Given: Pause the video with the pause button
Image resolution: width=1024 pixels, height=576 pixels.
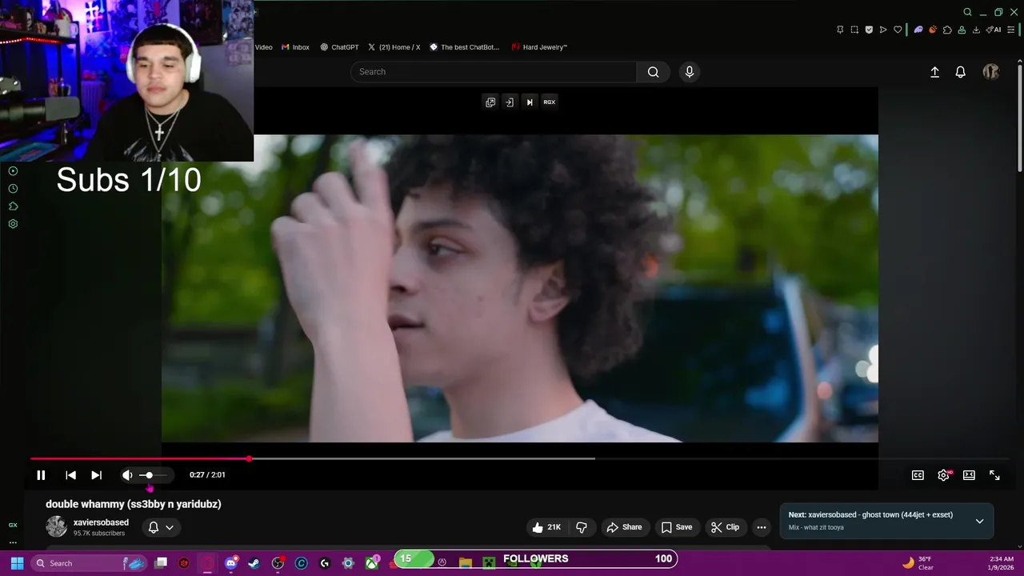Looking at the screenshot, I should (41, 475).
